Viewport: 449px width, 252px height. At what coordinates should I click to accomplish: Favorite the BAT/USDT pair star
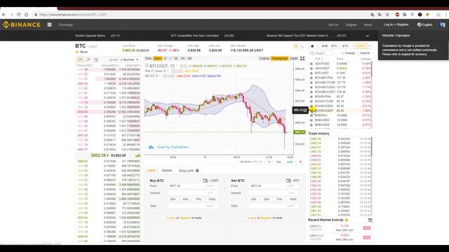click(x=311, y=73)
